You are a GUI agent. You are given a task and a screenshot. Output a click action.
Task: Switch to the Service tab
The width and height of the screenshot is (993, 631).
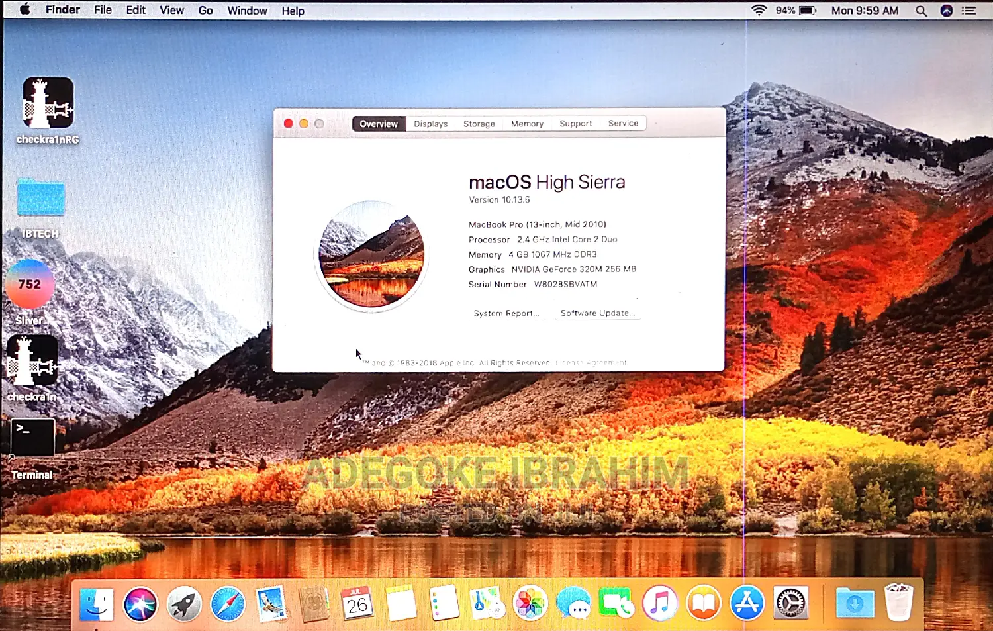(624, 123)
